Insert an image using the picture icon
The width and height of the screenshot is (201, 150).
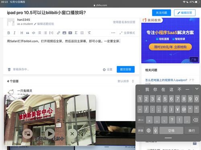point(64,33)
